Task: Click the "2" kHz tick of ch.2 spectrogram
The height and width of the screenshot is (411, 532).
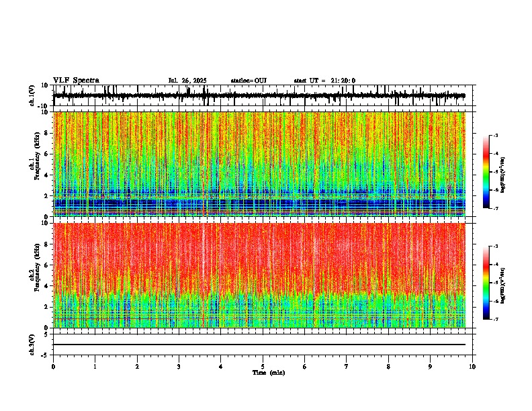Action: click(46, 307)
